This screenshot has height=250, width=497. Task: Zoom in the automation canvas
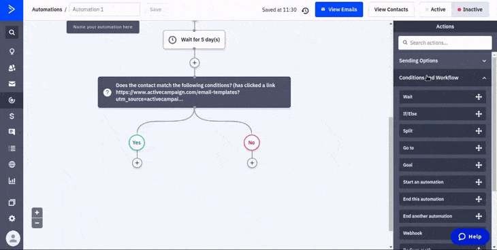tap(37, 213)
